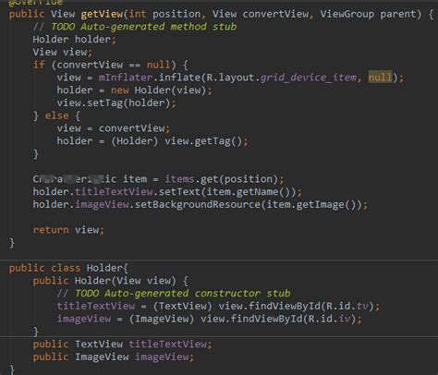Click the 'return view;' statement
This screenshot has height=375, width=438.
[x=68, y=230]
